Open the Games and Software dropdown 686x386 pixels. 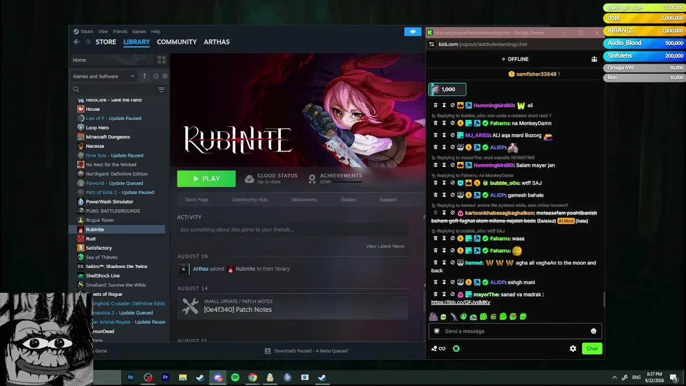pyautogui.click(x=104, y=76)
